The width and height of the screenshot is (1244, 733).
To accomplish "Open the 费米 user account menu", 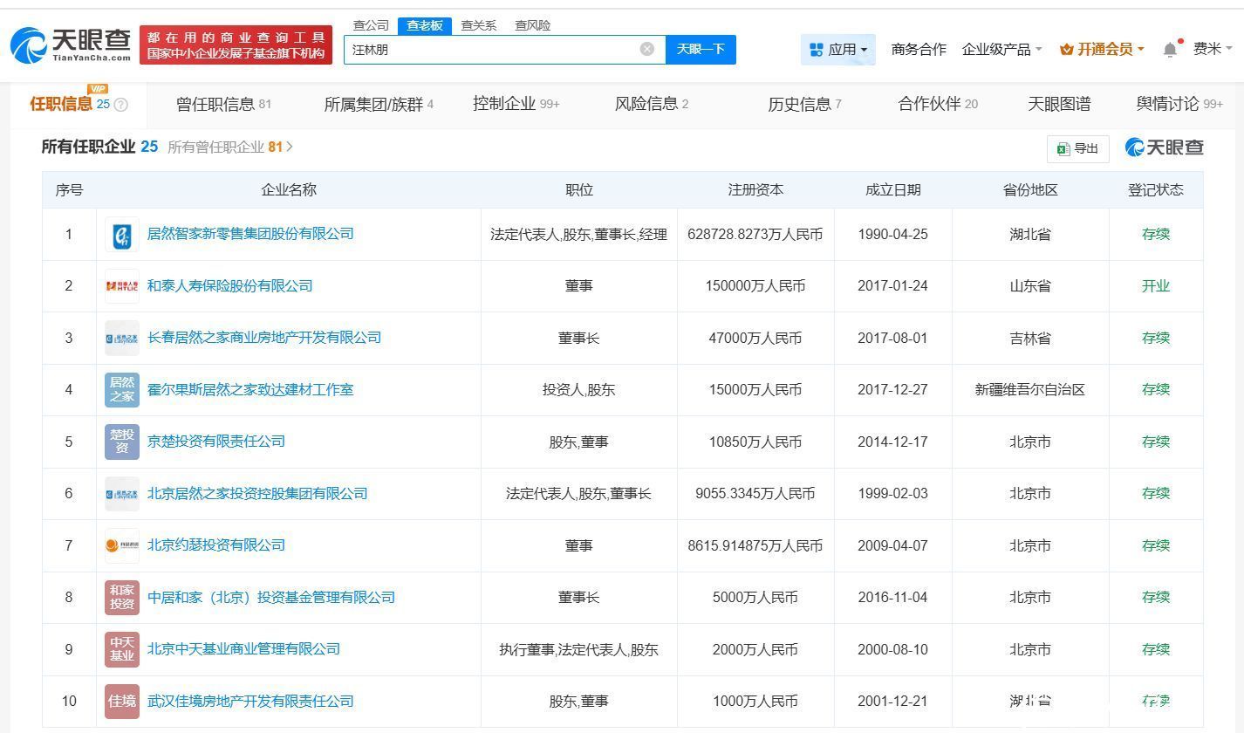I will [1212, 50].
